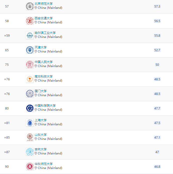This screenshot has height=174, width=173.
Task: Open the 中国科学院大学 link
Action: 45,105
